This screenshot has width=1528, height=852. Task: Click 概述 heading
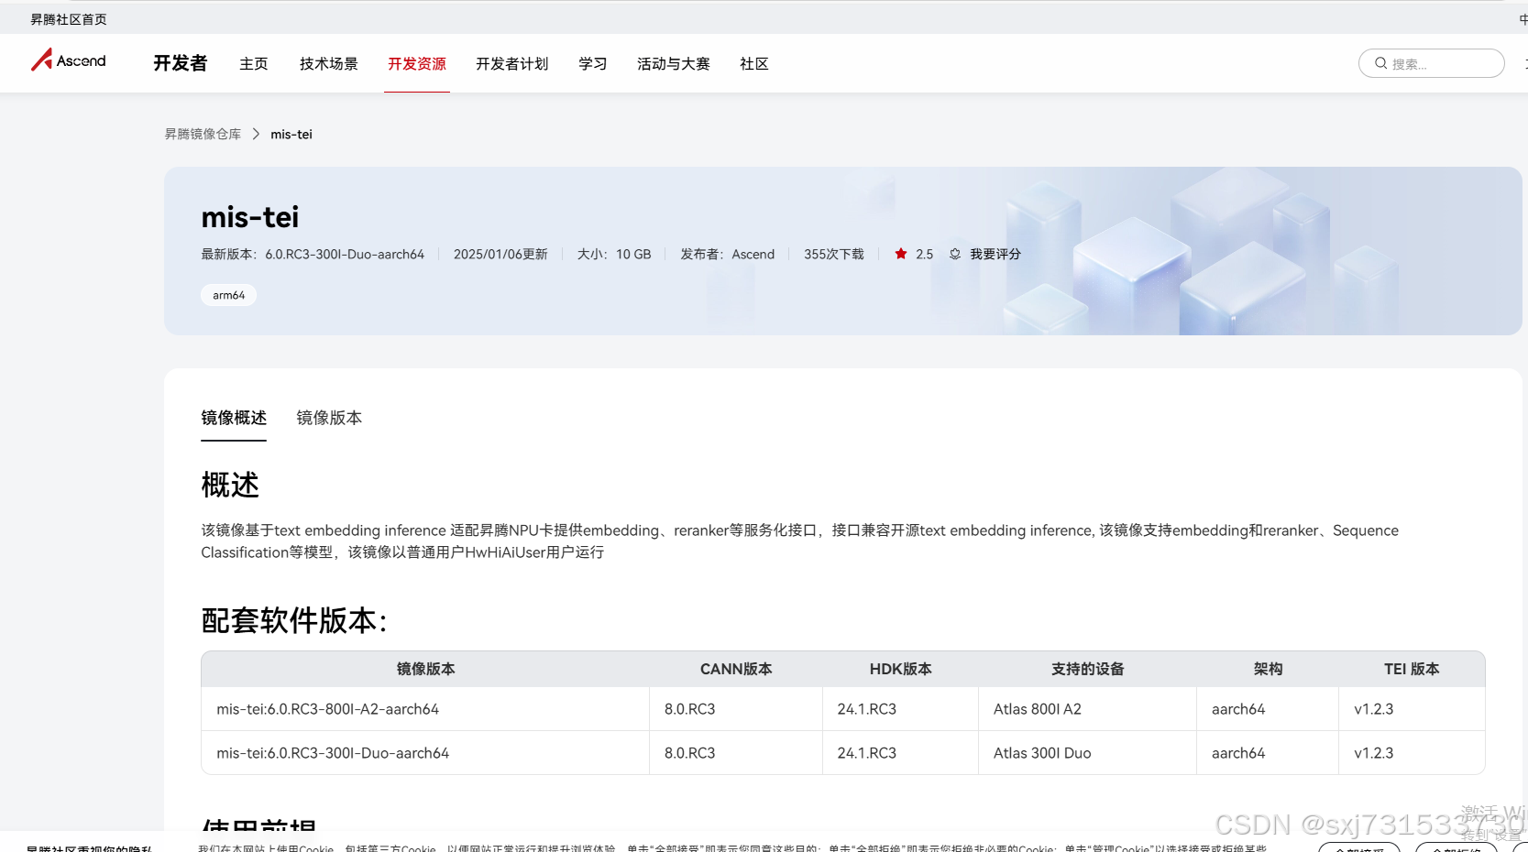tap(230, 485)
